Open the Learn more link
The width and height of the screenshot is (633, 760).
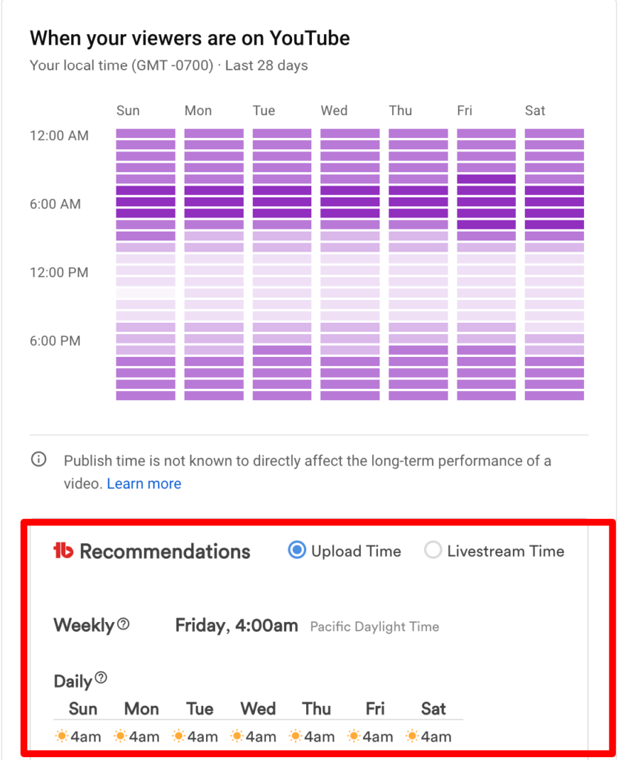point(144,483)
